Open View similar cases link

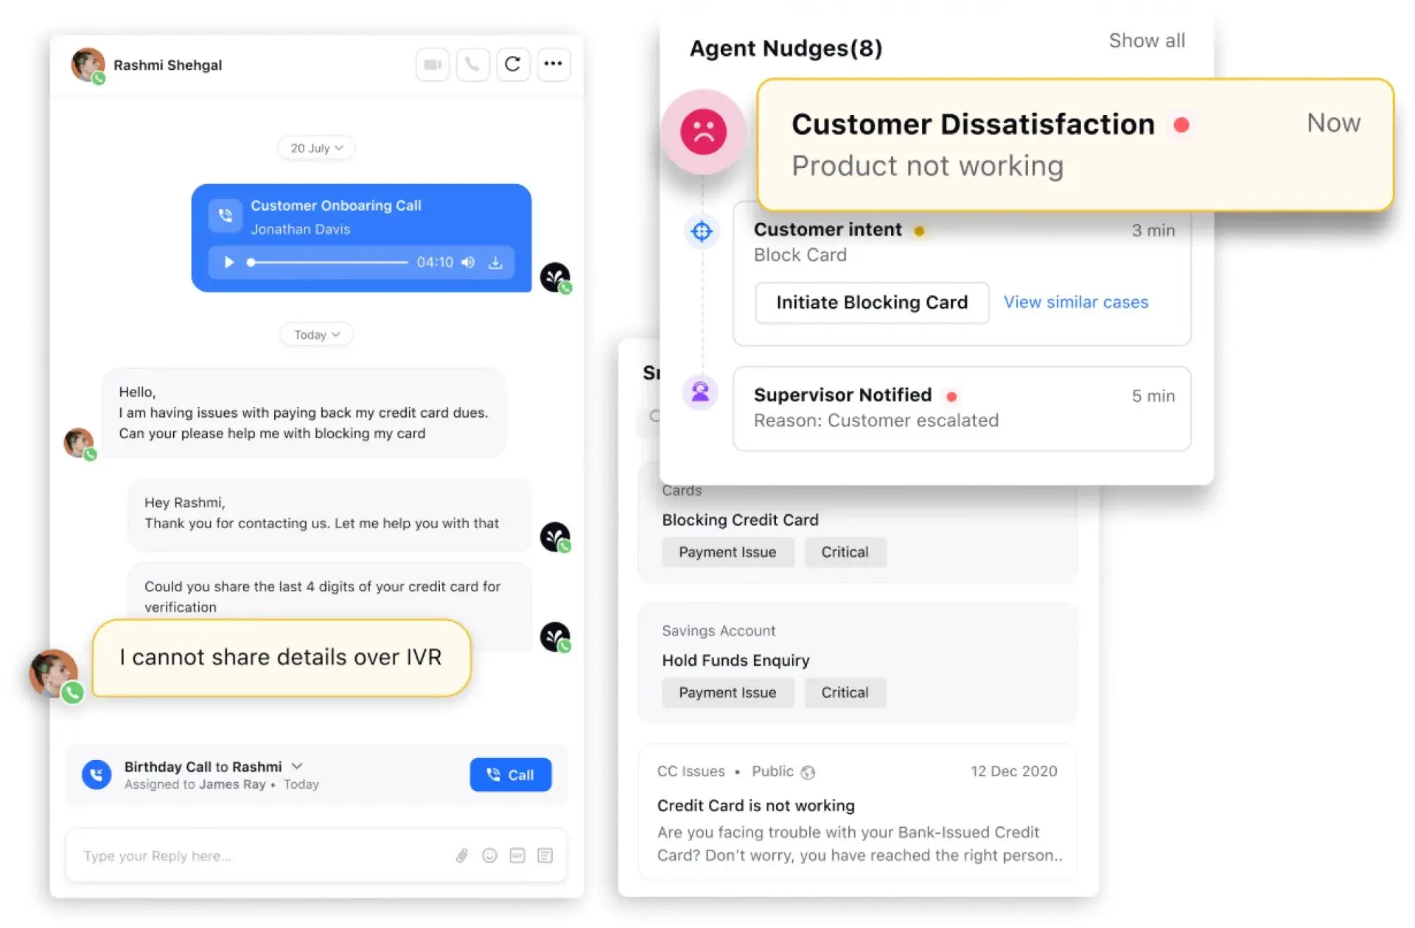point(1075,302)
